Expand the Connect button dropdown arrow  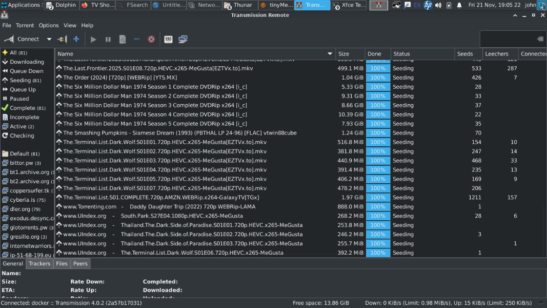pyautogui.click(x=49, y=39)
